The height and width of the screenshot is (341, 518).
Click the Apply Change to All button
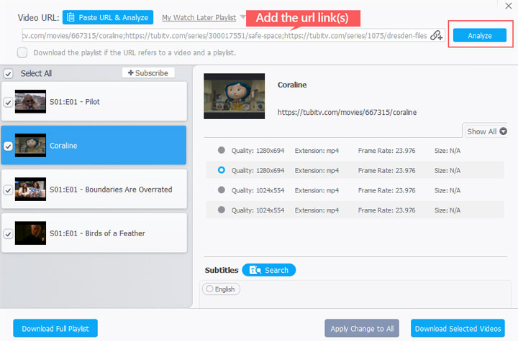(362, 329)
